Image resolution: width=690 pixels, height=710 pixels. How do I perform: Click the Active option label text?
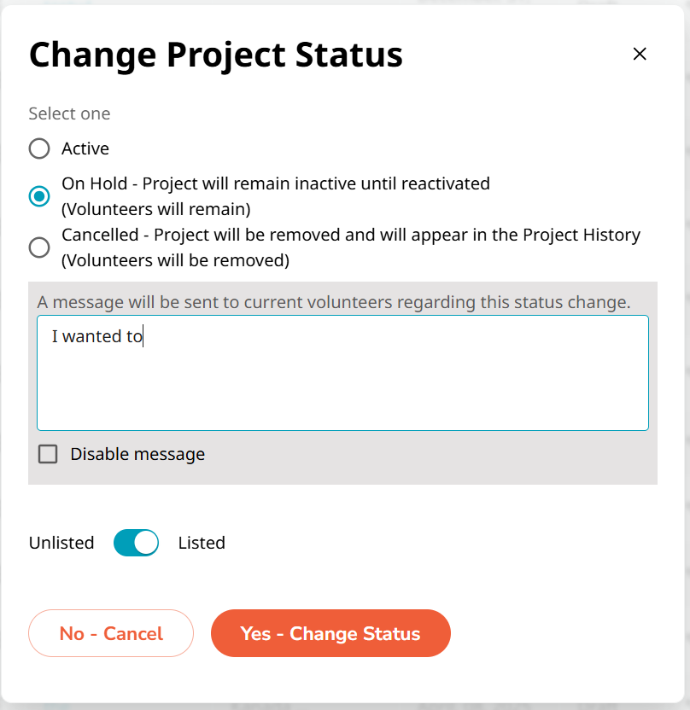click(x=85, y=149)
